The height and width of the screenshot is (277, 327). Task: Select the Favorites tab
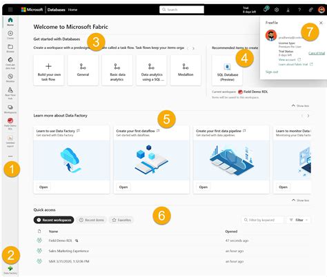tap(121, 220)
